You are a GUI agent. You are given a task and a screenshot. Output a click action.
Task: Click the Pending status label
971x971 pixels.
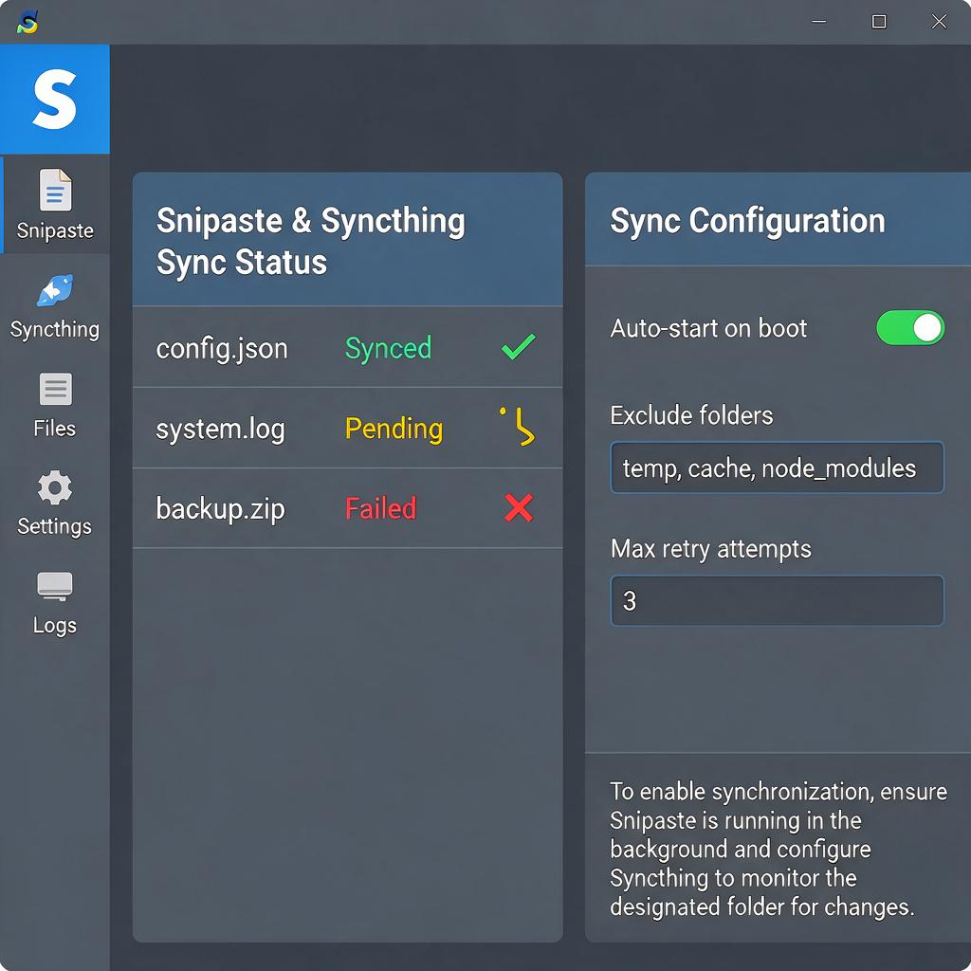[x=394, y=429]
